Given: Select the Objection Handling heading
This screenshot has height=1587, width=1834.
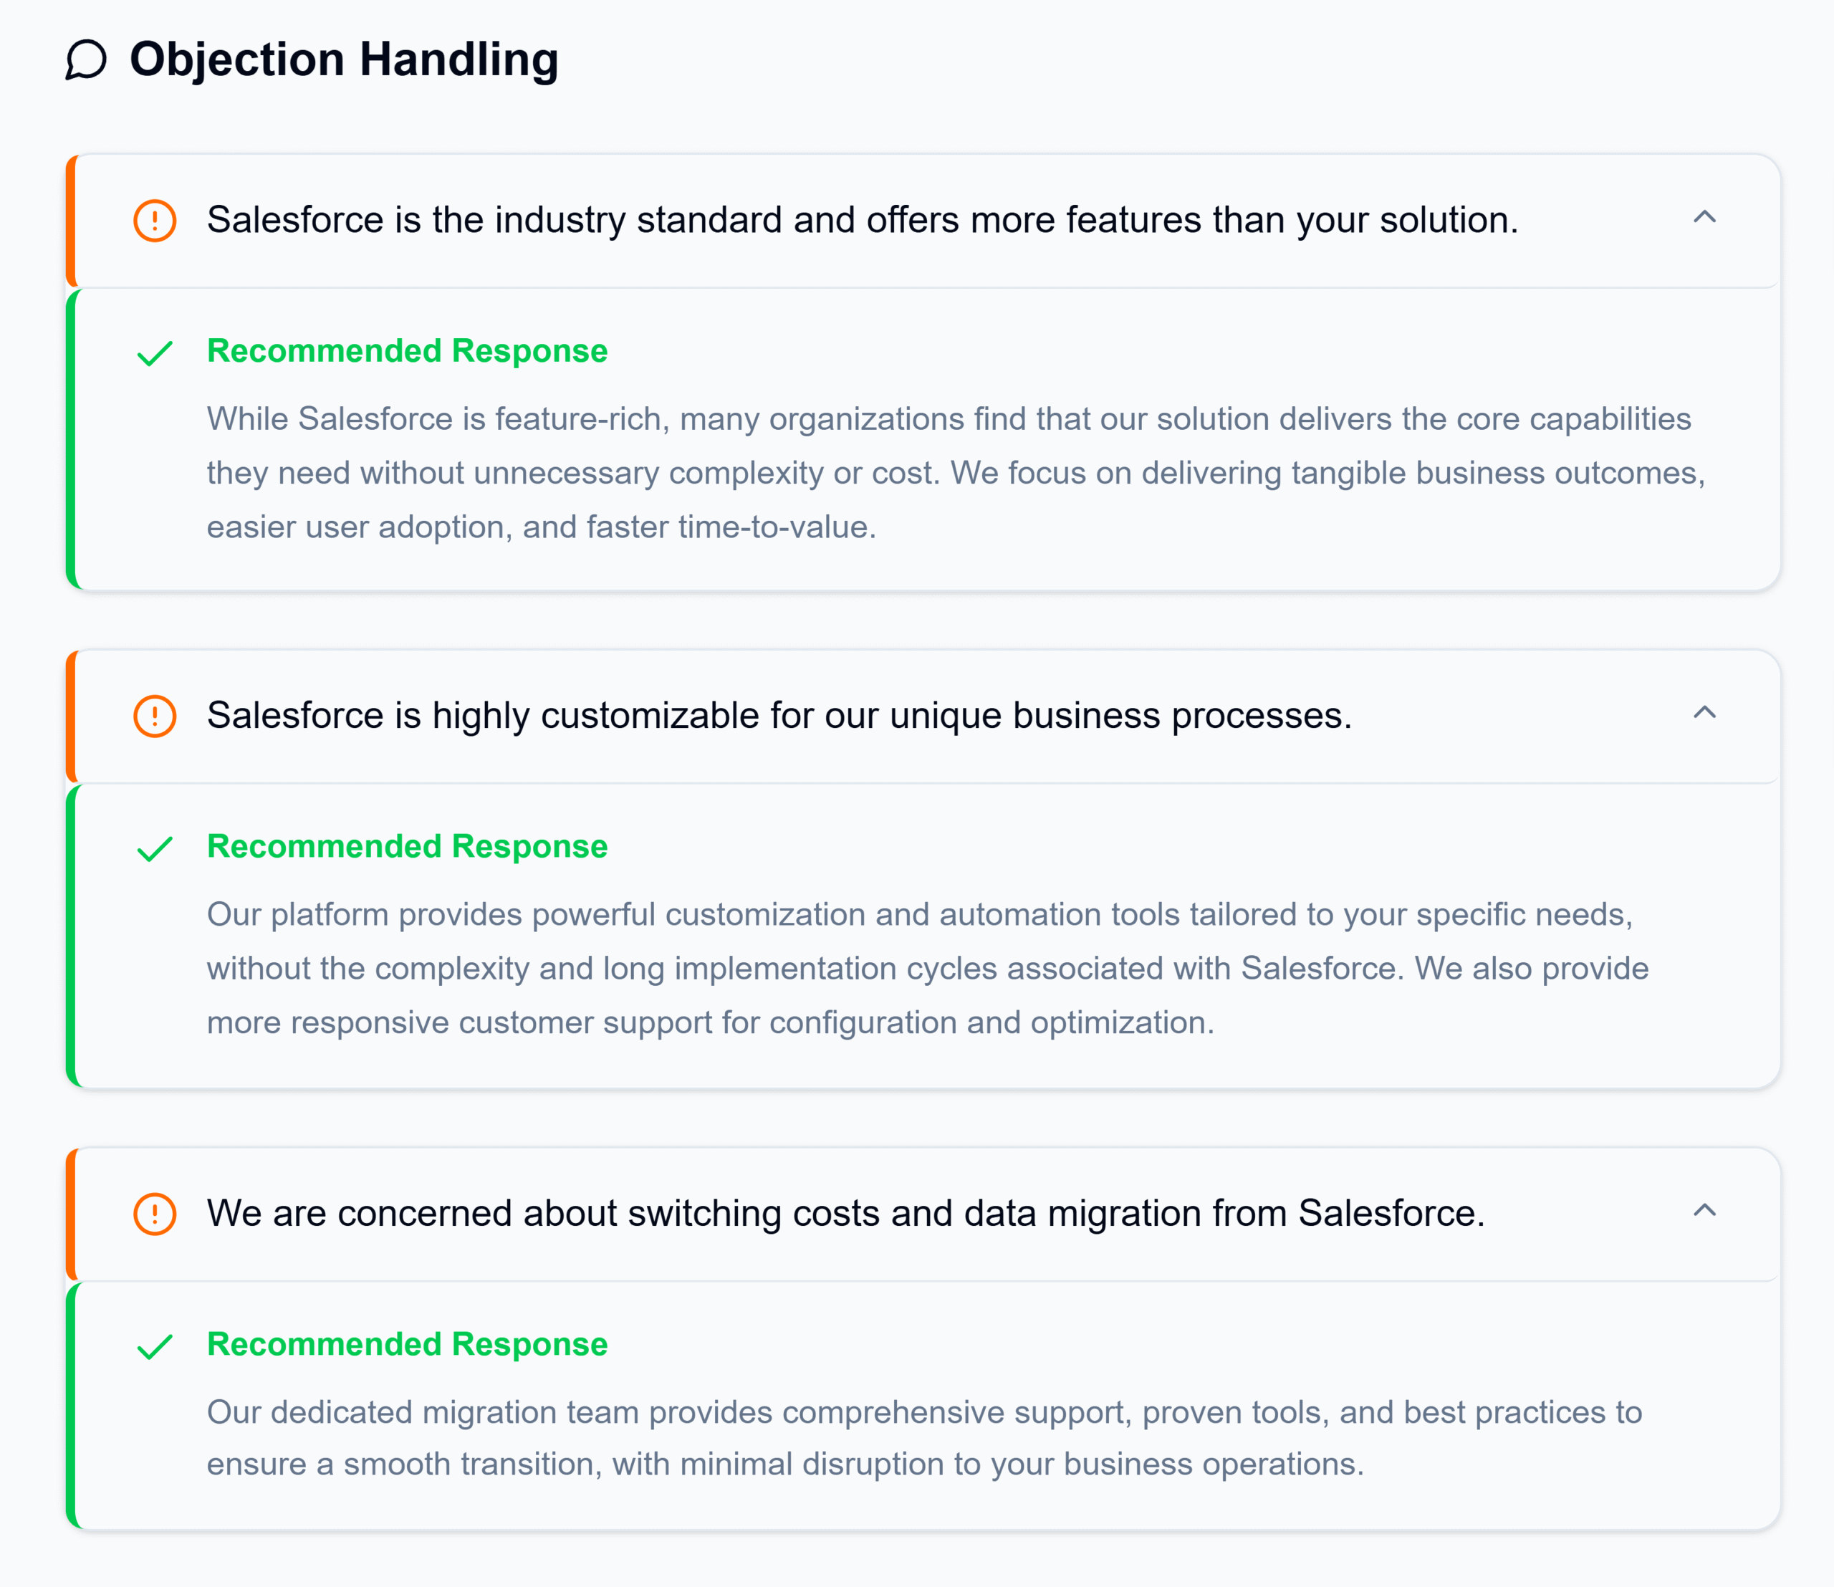Looking at the screenshot, I should pos(344,60).
